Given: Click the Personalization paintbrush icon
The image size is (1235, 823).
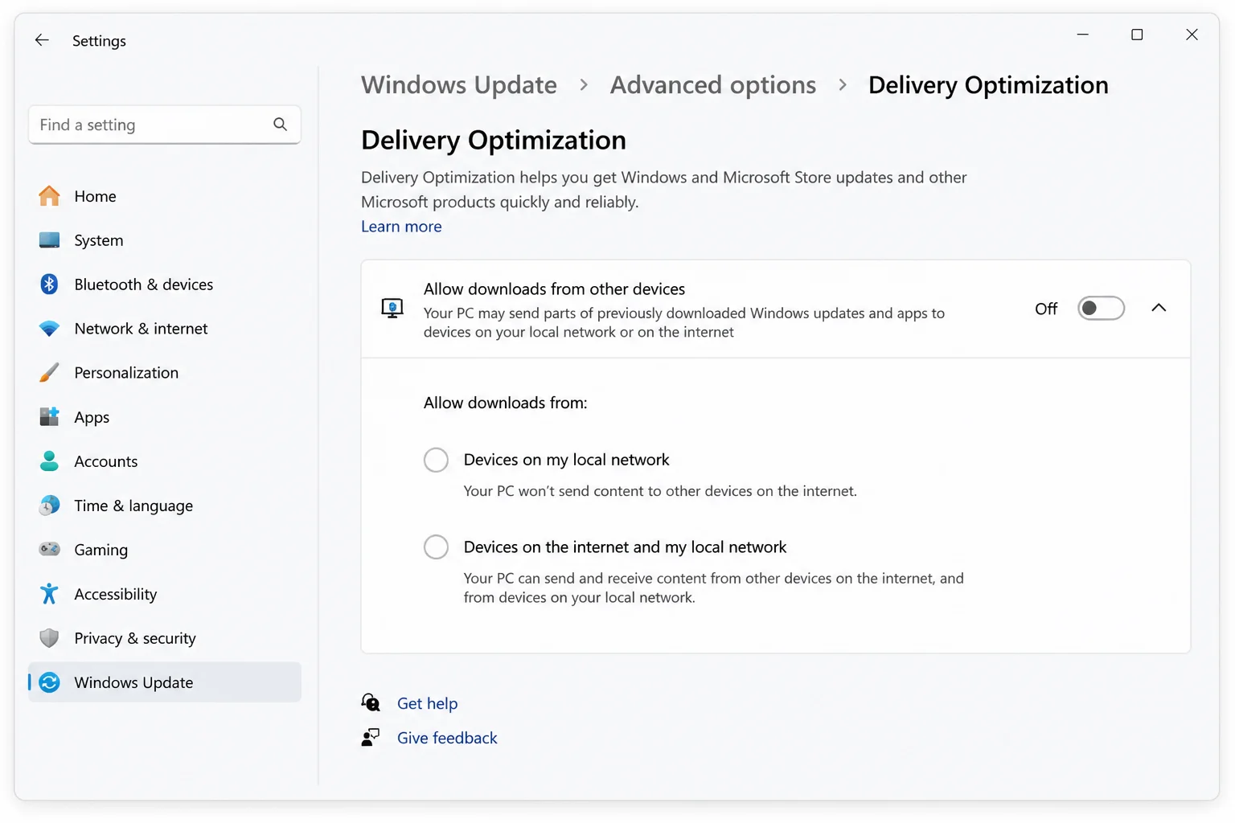Looking at the screenshot, I should [49, 373].
